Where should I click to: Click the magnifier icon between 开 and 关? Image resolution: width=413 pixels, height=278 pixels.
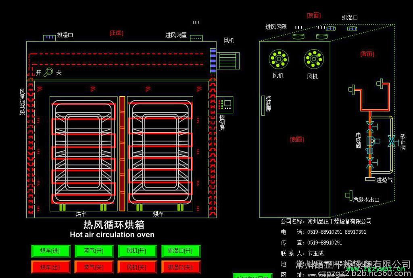[48, 72]
